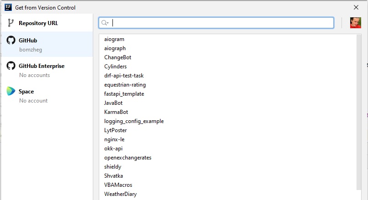Click the IntelliJ IDEA logo in title bar
The image size is (368, 200).
click(8, 7)
